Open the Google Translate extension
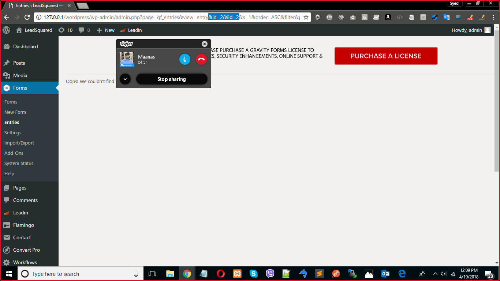The width and height of the screenshot is (500, 281). coord(447,17)
